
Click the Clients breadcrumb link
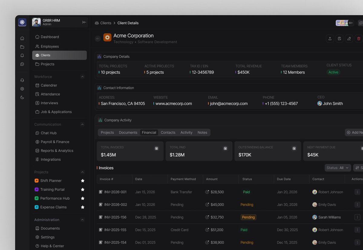pos(106,23)
